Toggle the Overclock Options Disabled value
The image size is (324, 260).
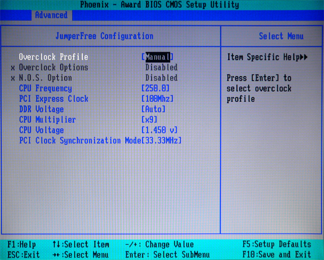click(161, 68)
